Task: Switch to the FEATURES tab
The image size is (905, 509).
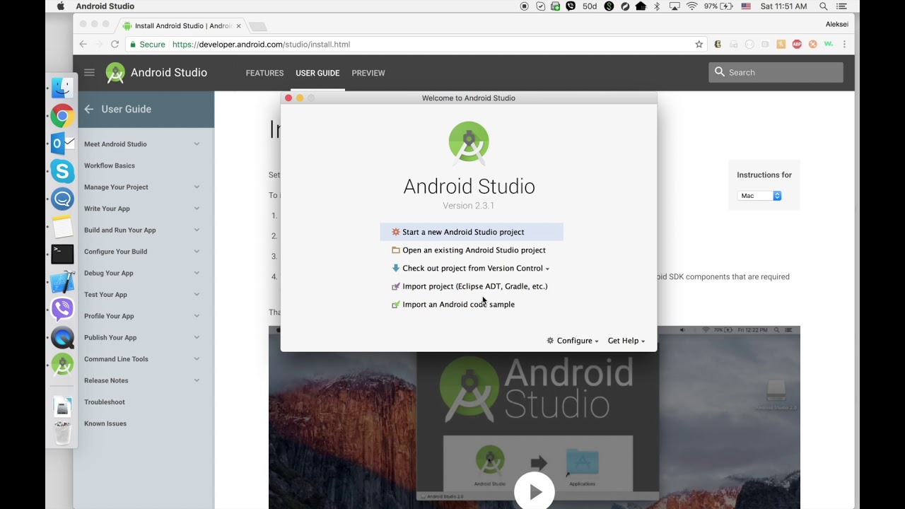Action: pyautogui.click(x=264, y=73)
